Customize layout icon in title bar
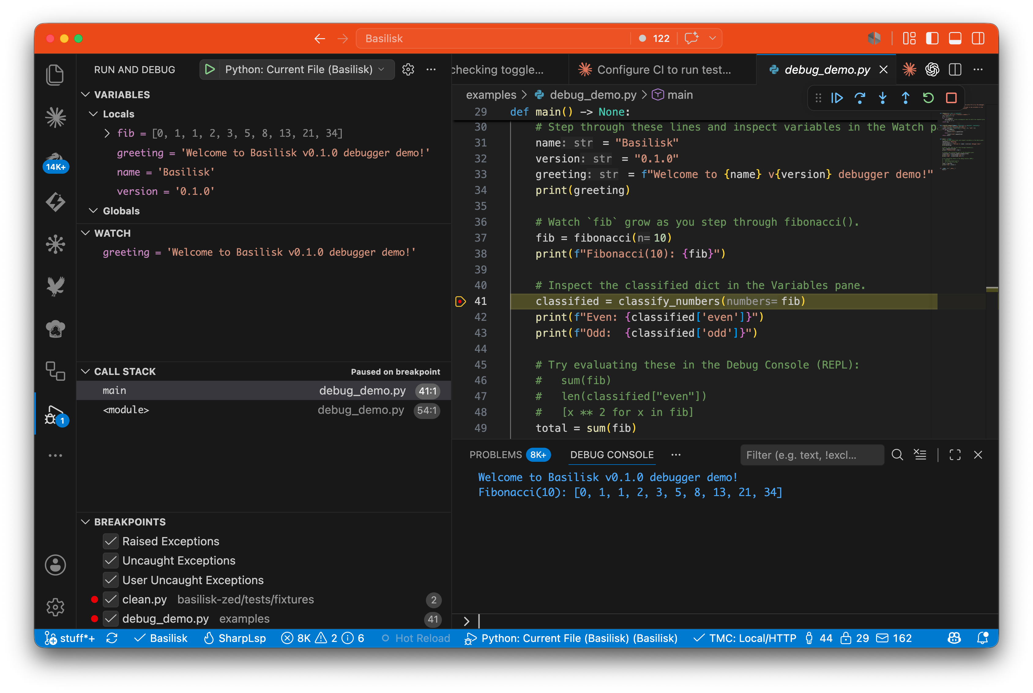The width and height of the screenshot is (1033, 693). click(909, 39)
